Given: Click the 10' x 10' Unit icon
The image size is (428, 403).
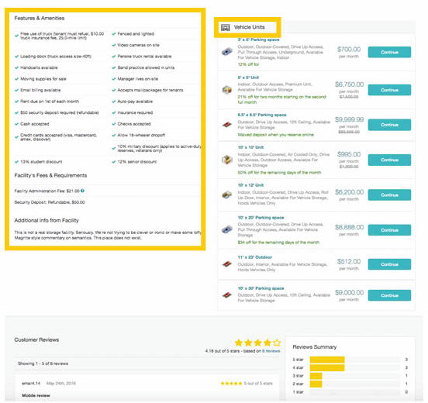Looking at the screenshot, I should (x=227, y=160).
